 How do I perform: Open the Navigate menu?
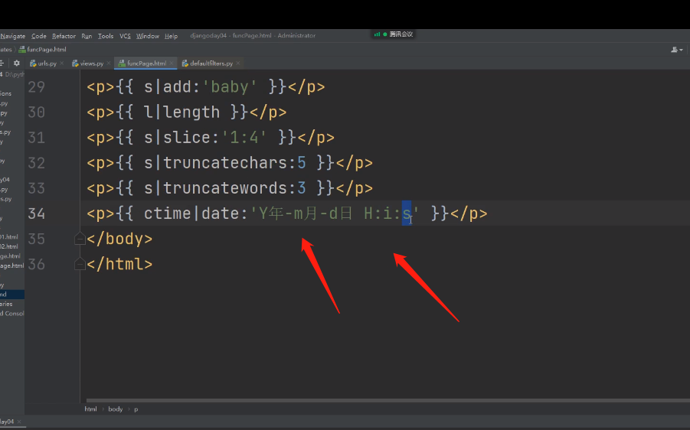(x=13, y=36)
